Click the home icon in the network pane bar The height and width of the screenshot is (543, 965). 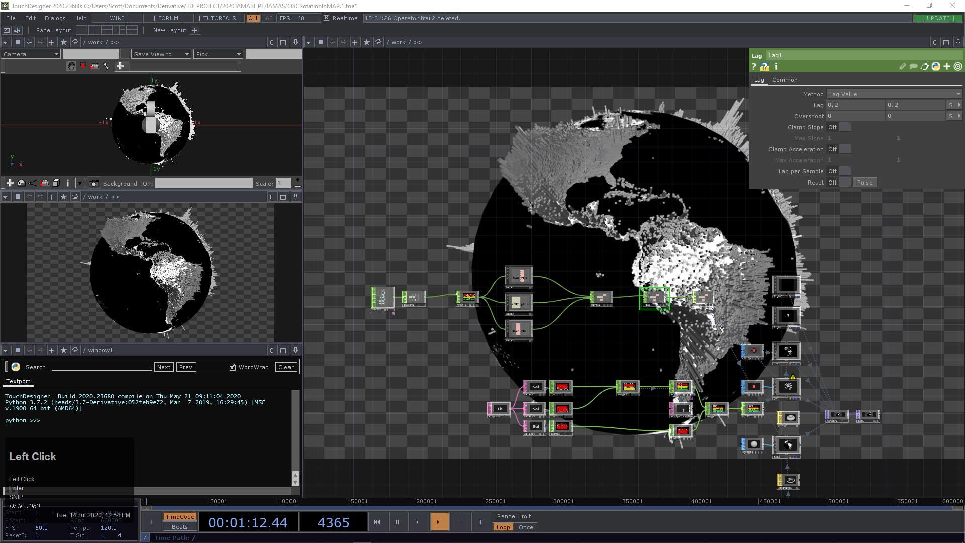[x=378, y=42]
